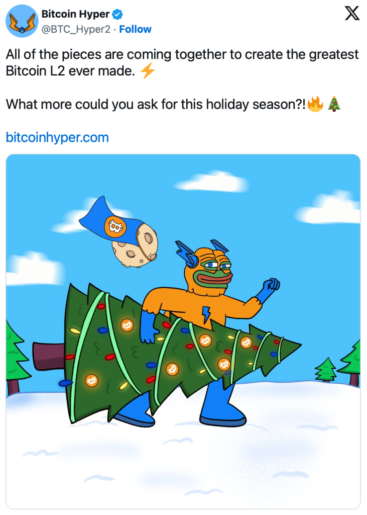Open the Bitcoin Hyper profile avatar
This screenshot has width=367, height=515.
pyautogui.click(x=22, y=21)
